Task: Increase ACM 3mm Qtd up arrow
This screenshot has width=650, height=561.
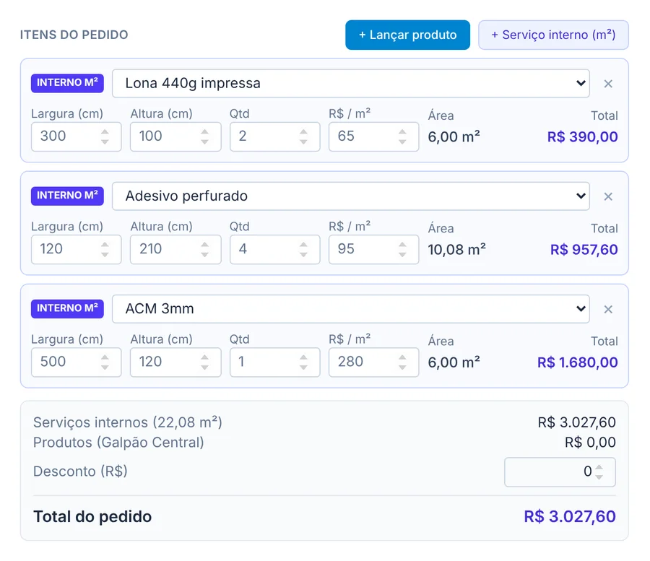Action: [x=303, y=357]
